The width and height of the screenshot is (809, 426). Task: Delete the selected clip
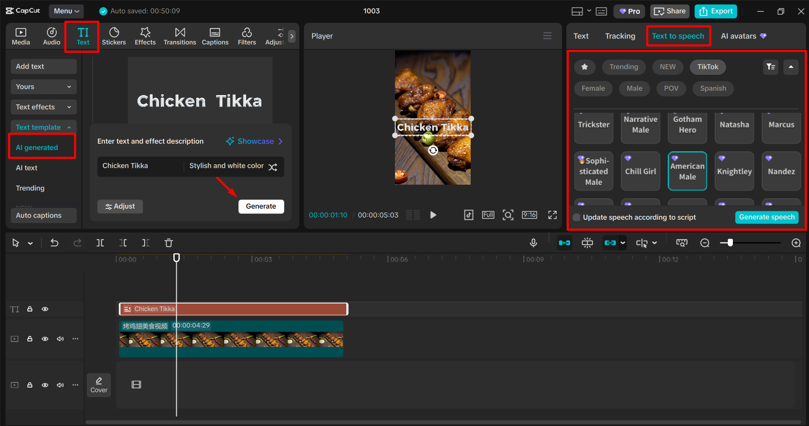(x=168, y=243)
